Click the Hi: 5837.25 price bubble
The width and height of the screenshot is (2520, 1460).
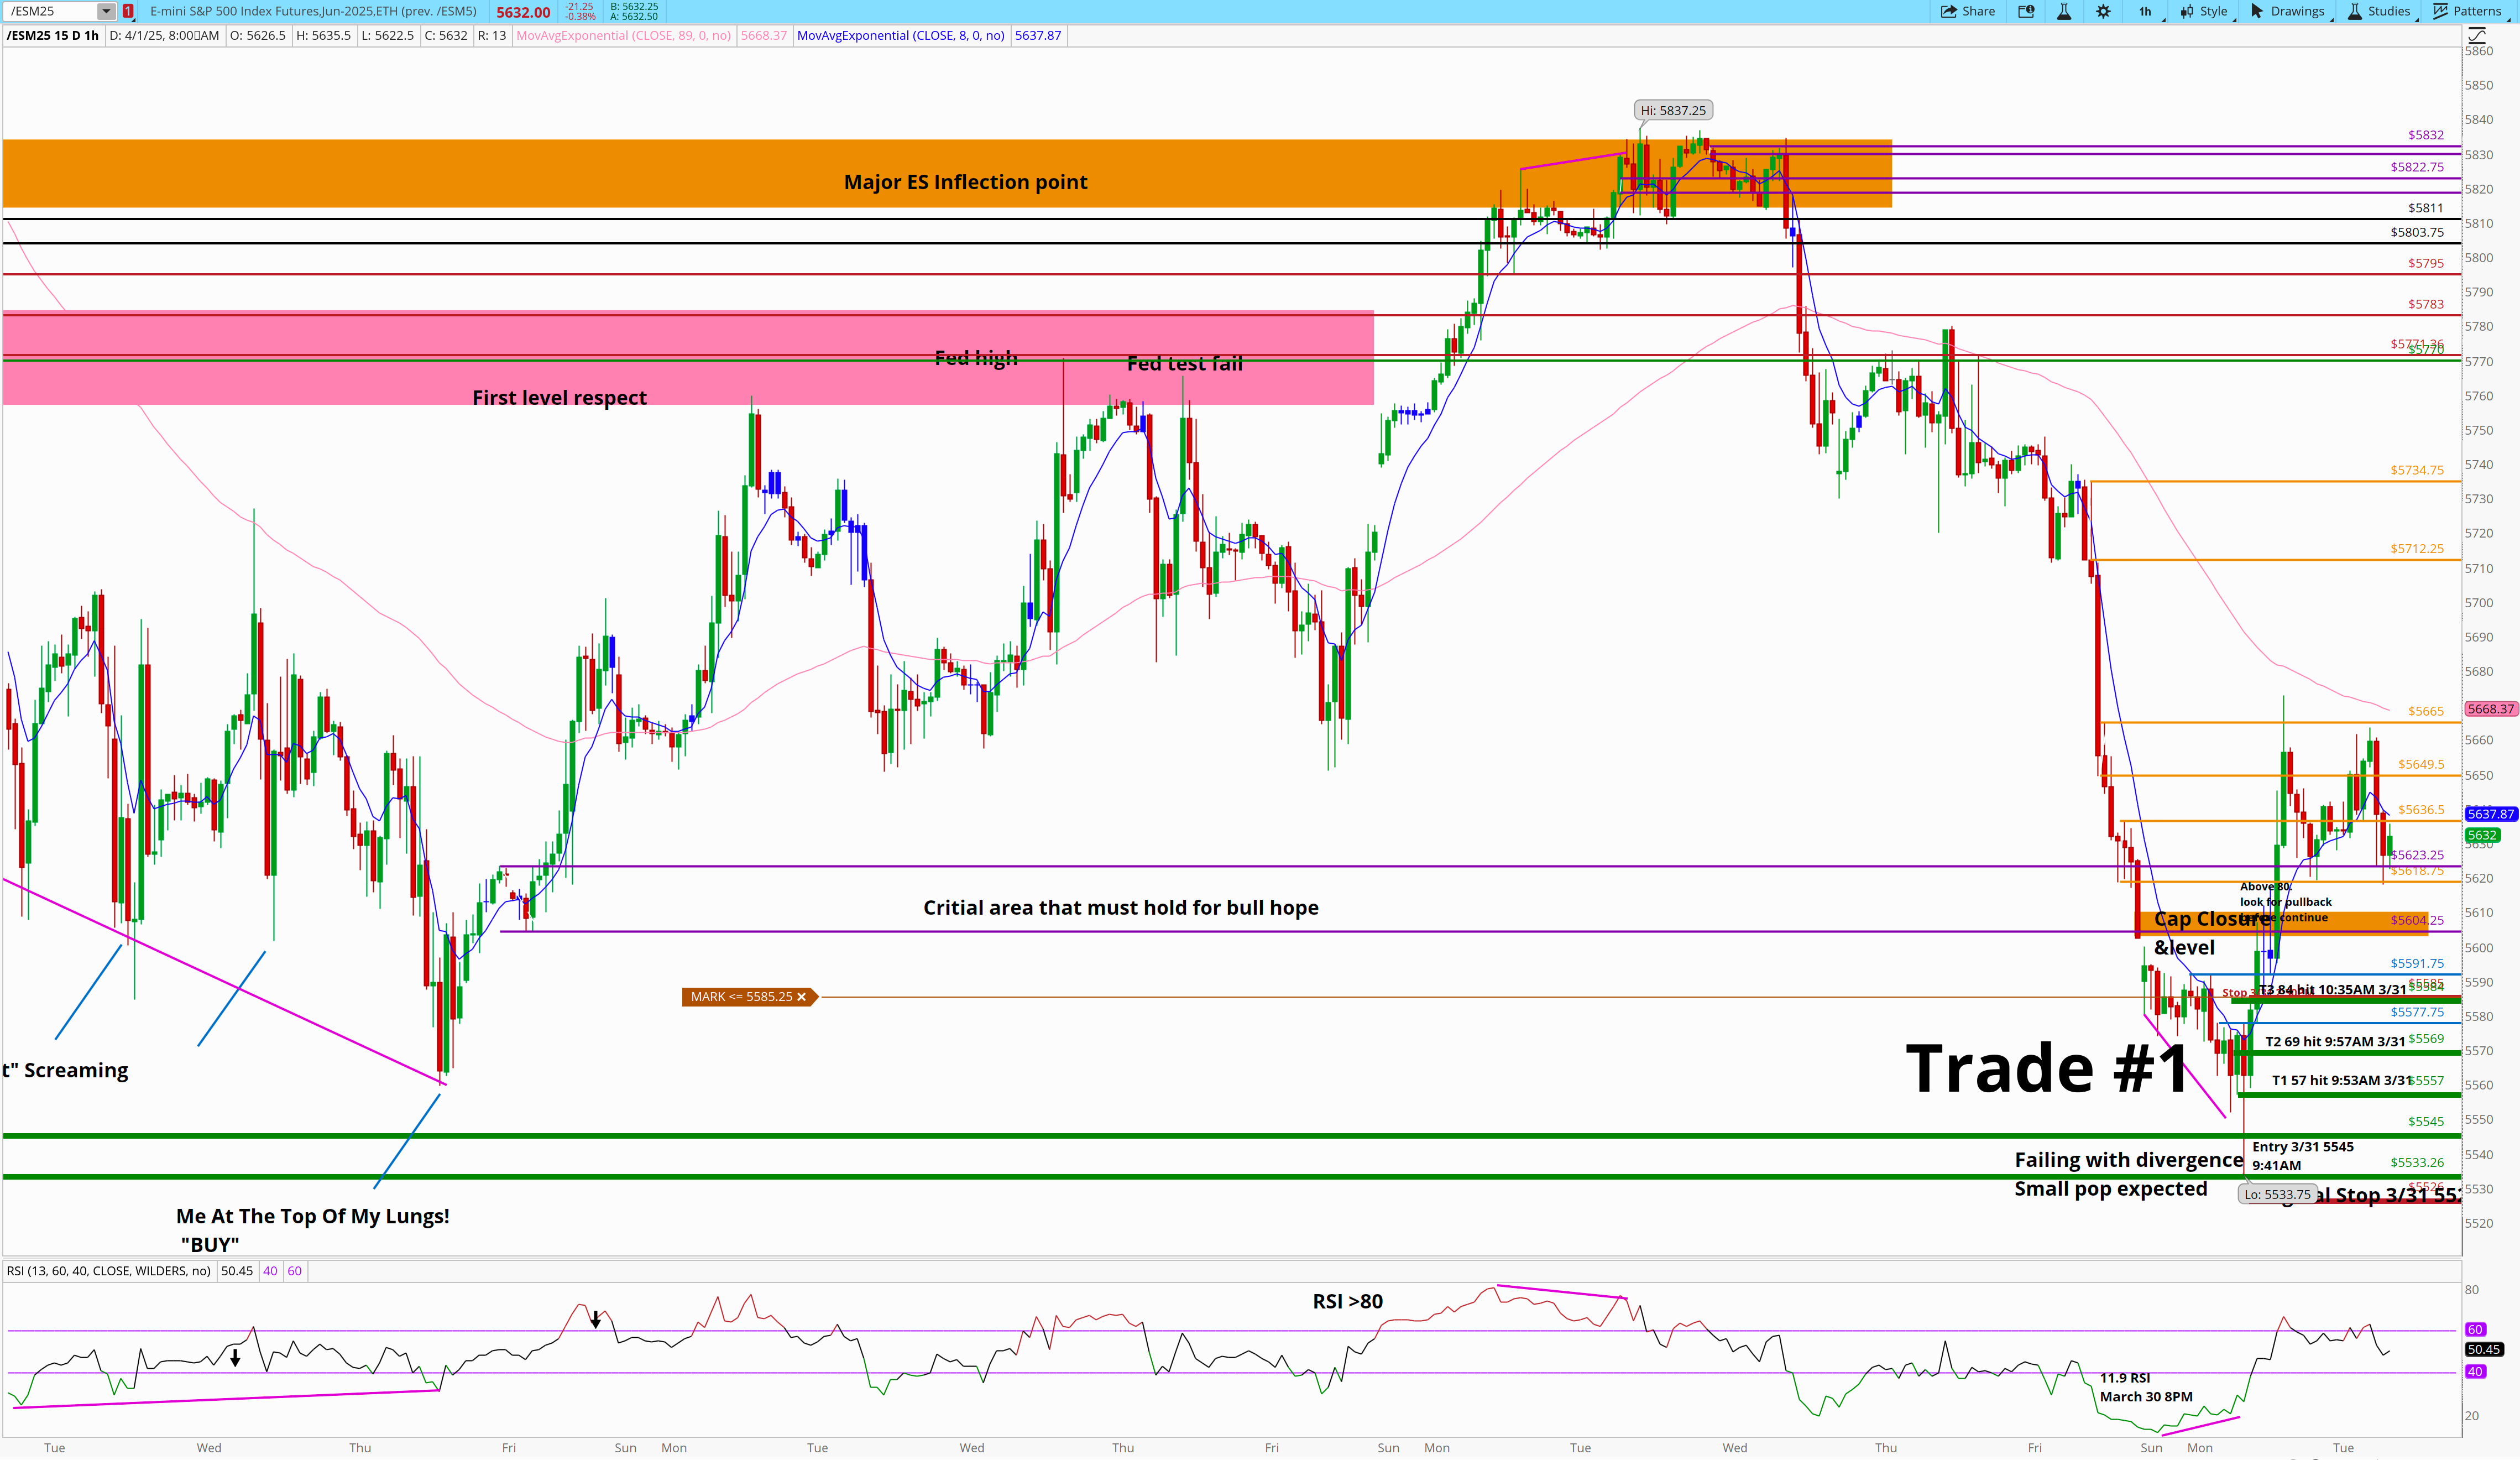click(1673, 110)
